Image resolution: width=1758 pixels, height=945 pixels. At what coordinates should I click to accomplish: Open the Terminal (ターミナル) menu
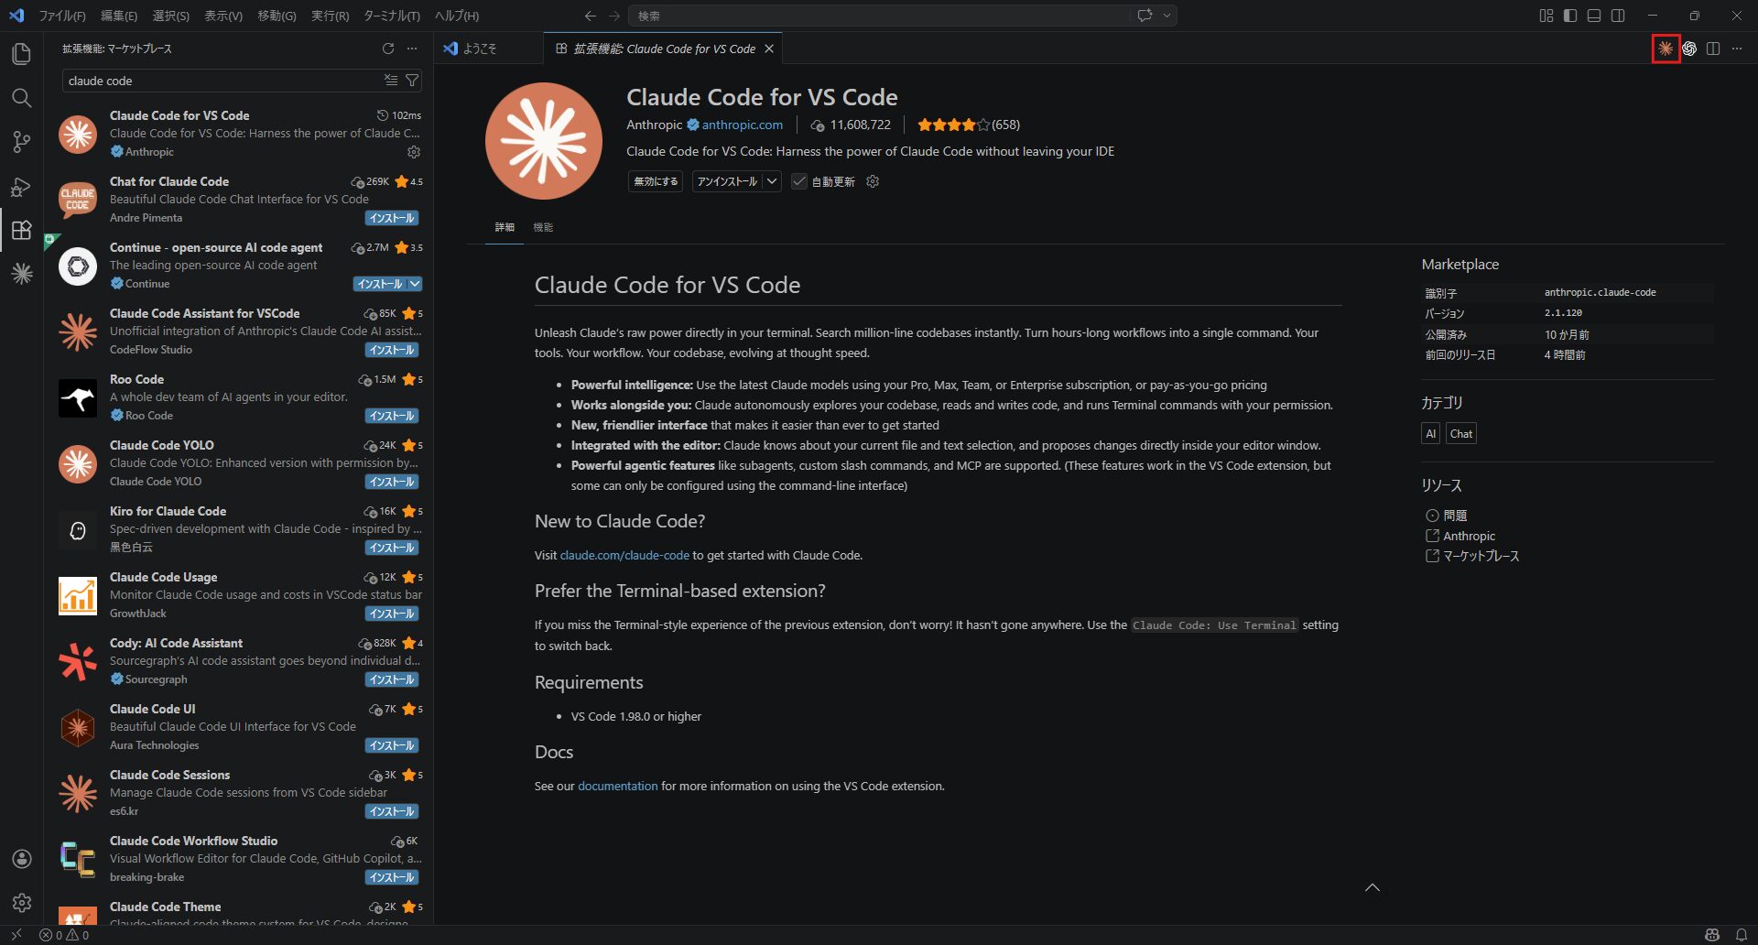tap(391, 16)
